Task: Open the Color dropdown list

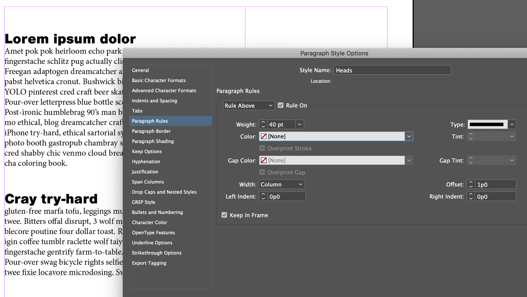Action: (x=409, y=136)
